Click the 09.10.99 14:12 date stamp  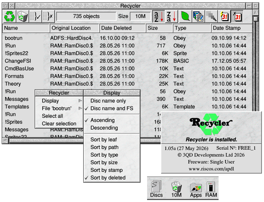[x=229, y=38]
